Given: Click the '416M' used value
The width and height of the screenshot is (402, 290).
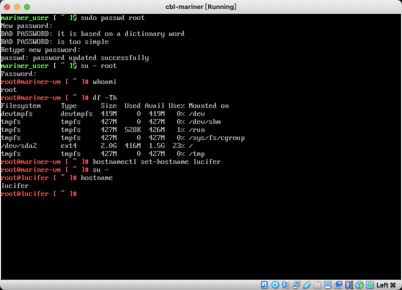Looking at the screenshot, I should (x=132, y=145).
